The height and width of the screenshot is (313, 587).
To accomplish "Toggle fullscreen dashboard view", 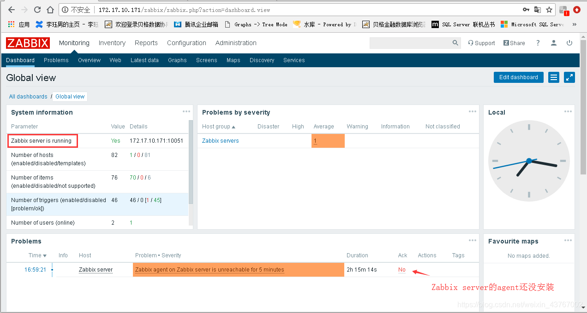I will click(569, 77).
